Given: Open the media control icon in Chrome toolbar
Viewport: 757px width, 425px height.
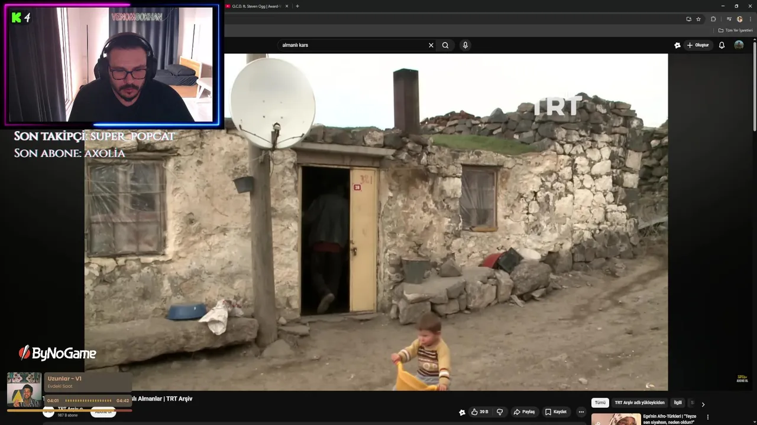Looking at the screenshot, I should [729, 19].
